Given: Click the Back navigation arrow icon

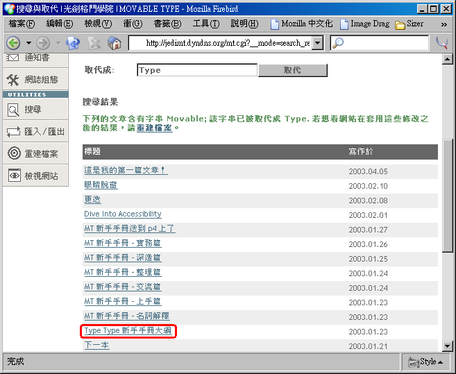Looking at the screenshot, I should click(x=13, y=43).
